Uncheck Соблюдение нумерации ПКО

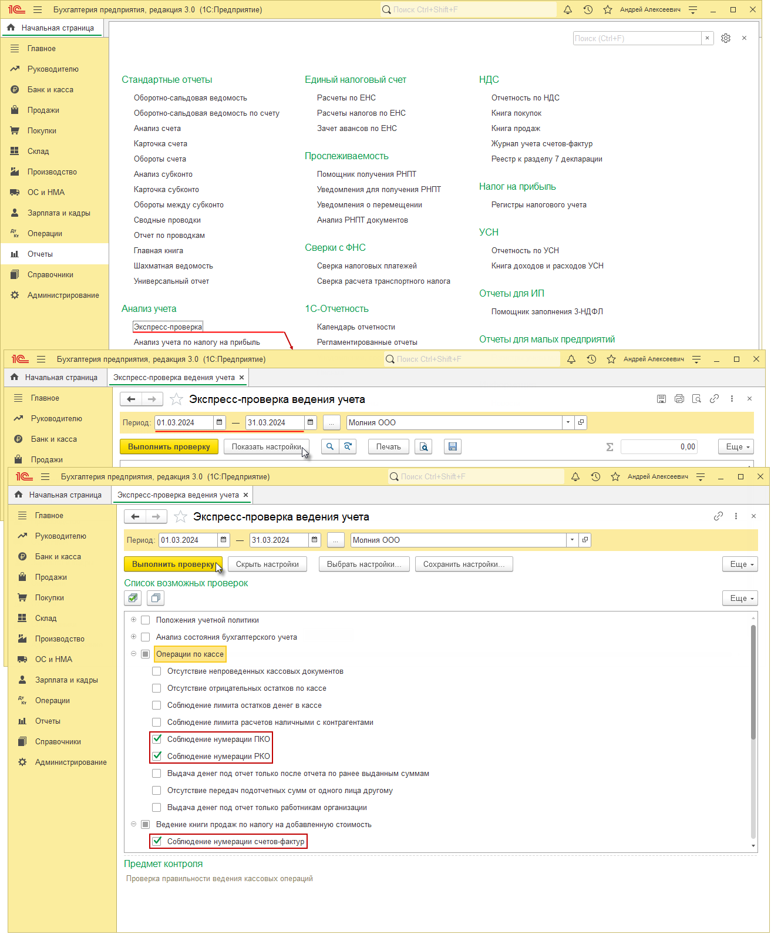point(157,739)
